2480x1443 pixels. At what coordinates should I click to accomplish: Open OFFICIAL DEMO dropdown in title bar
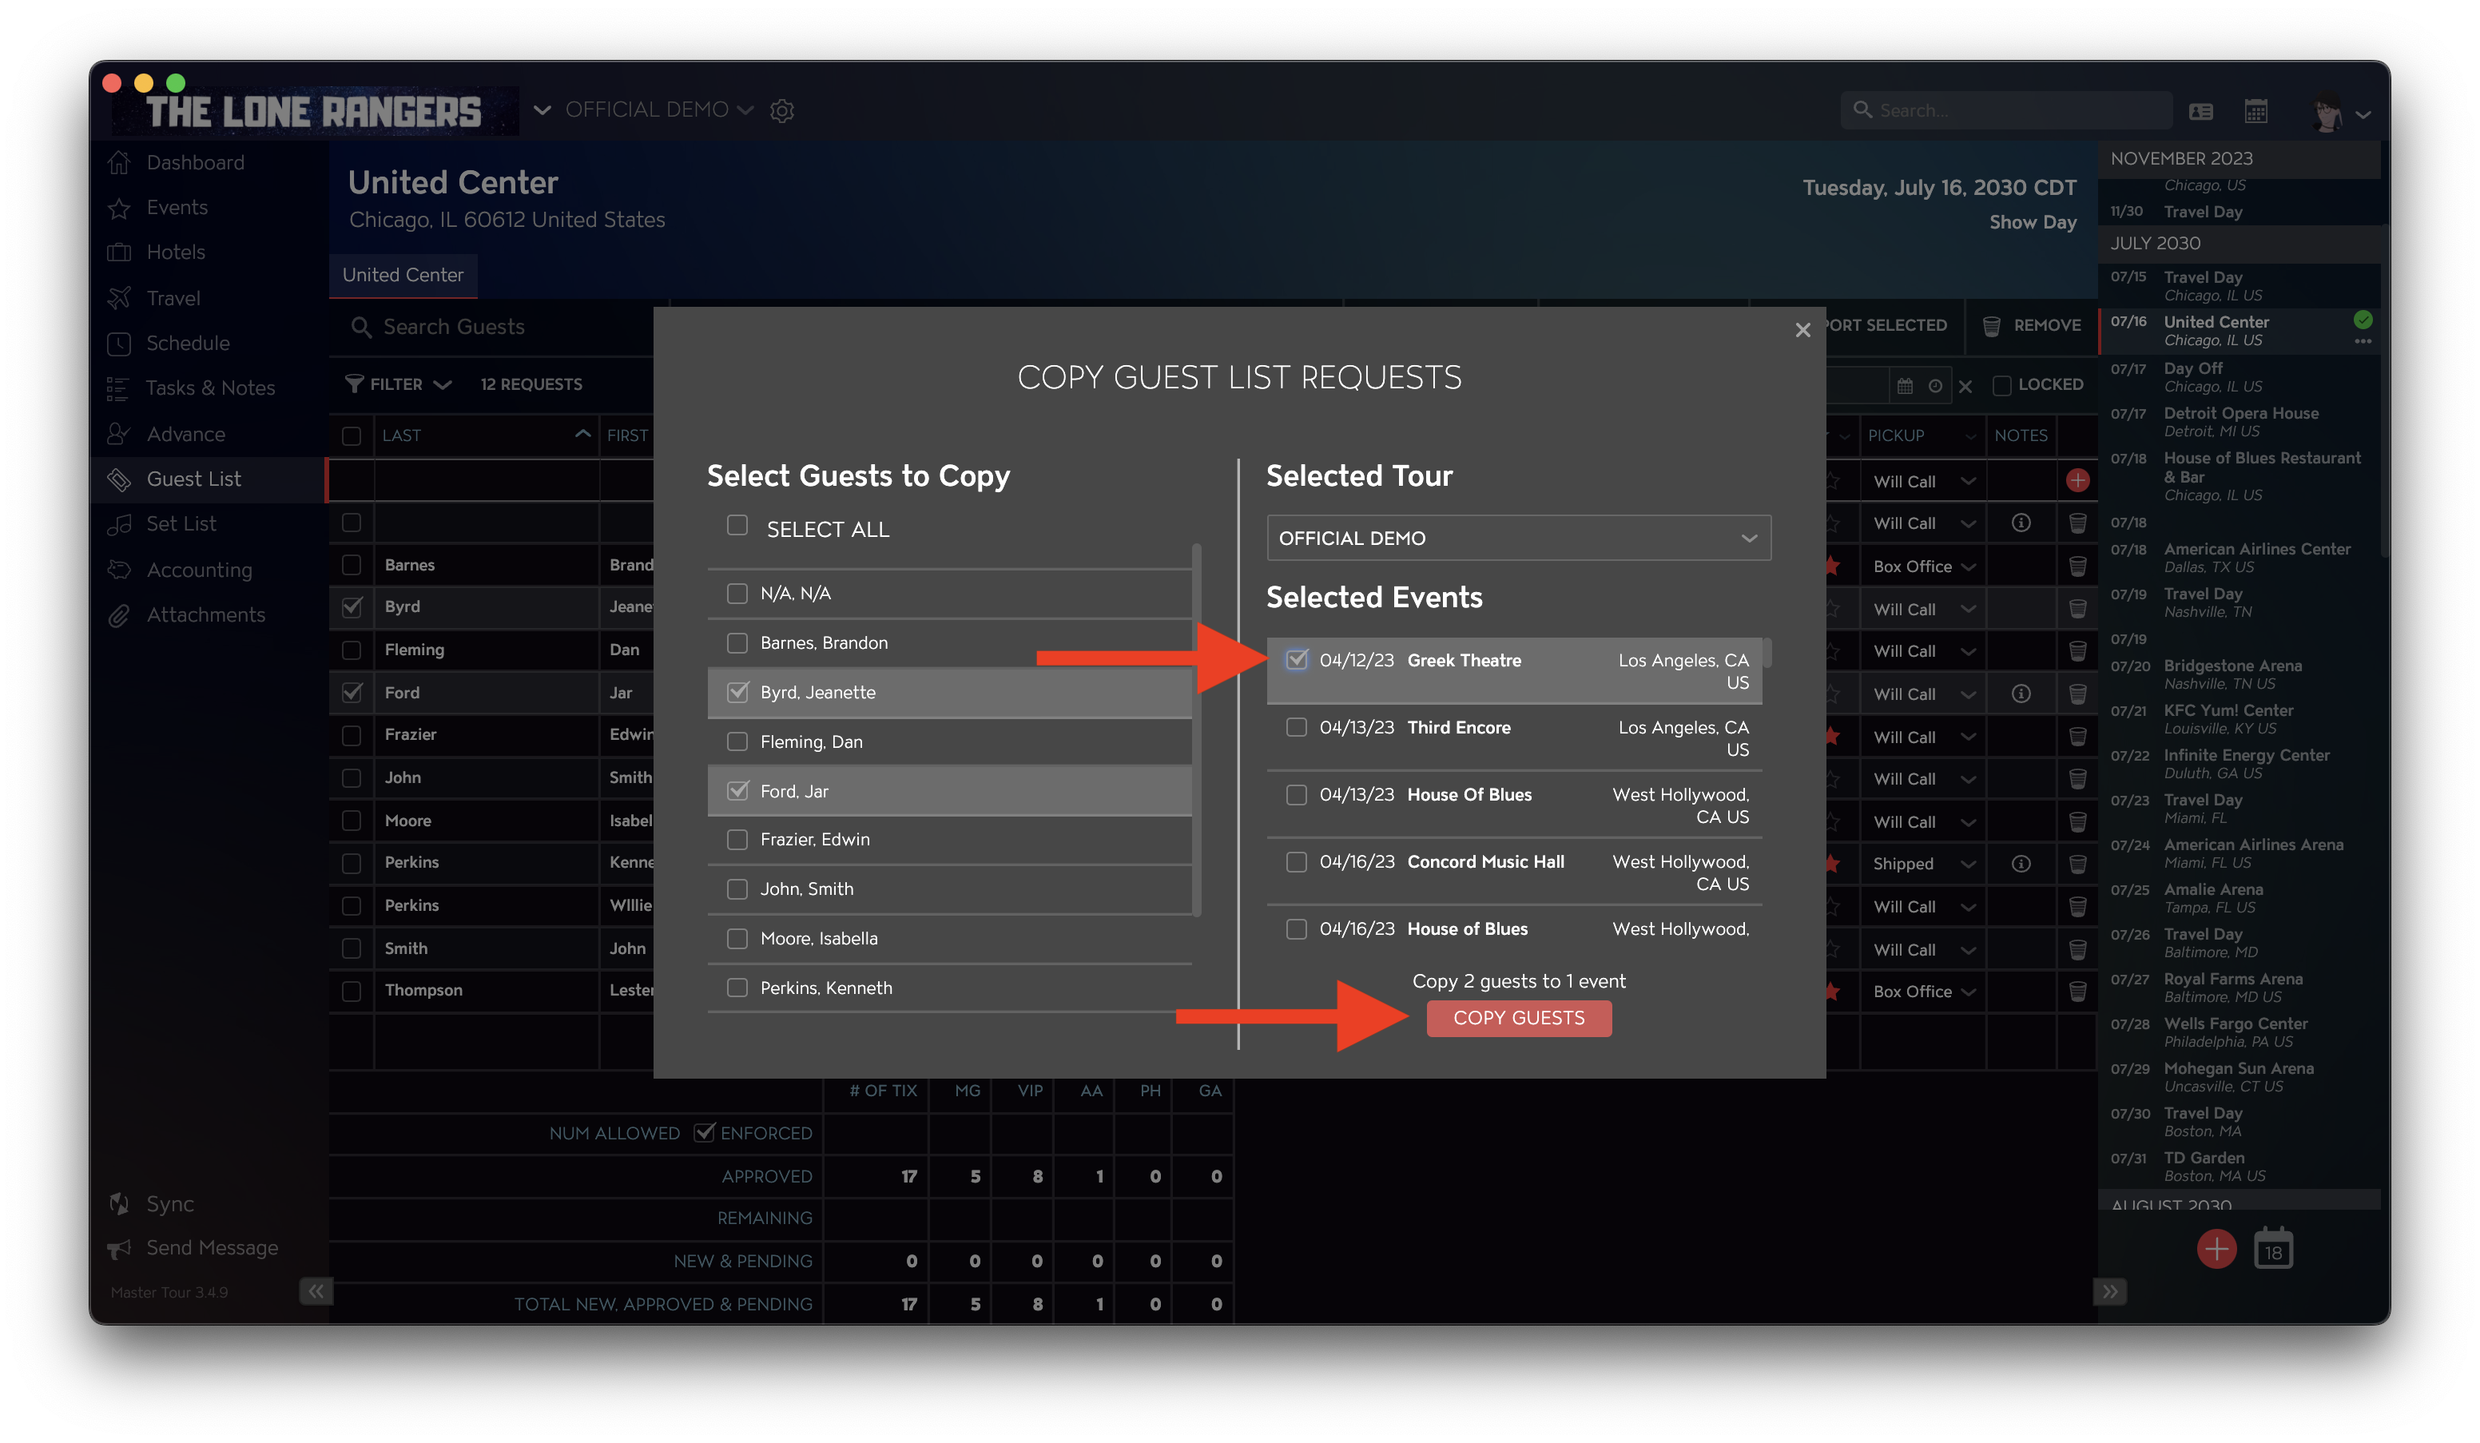(x=658, y=109)
